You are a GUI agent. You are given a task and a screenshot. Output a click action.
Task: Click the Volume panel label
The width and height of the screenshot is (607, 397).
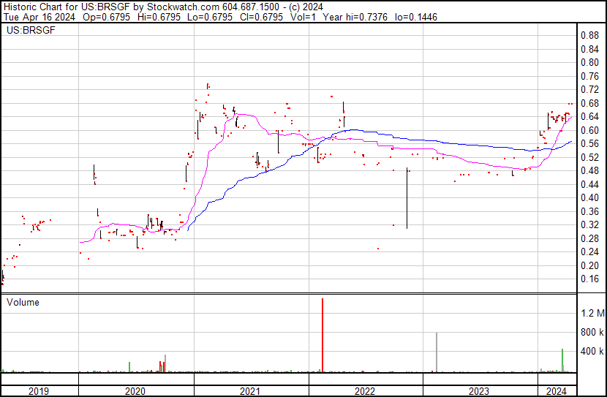click(x=23, y=302)
